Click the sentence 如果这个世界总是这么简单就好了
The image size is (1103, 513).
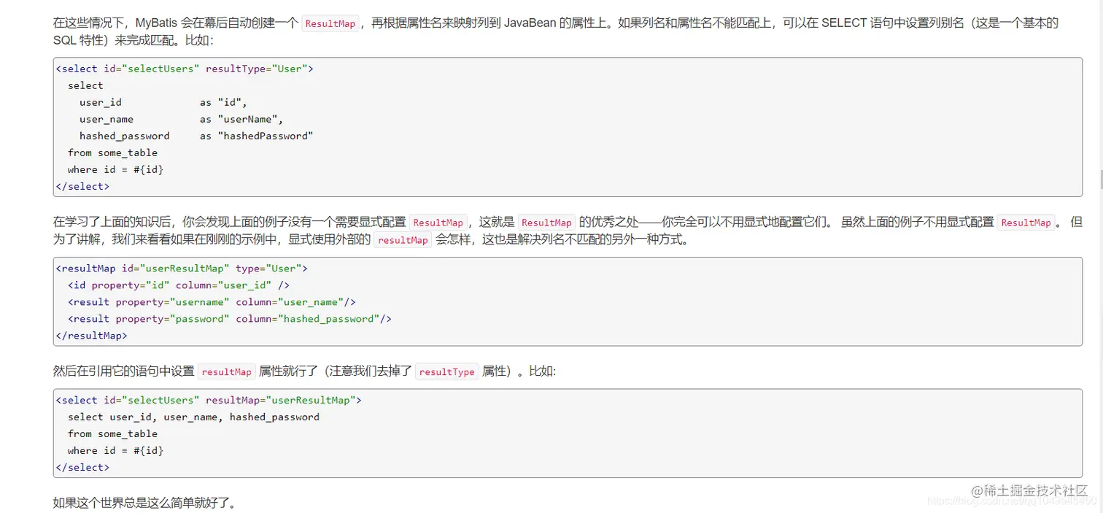144,503
